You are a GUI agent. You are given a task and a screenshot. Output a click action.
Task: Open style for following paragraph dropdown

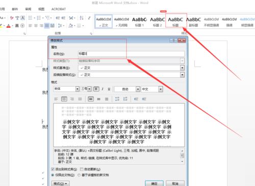point(182,75)
